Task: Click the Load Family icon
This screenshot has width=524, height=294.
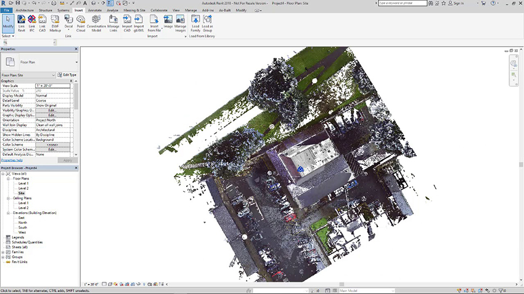Action: coord(195,23)
